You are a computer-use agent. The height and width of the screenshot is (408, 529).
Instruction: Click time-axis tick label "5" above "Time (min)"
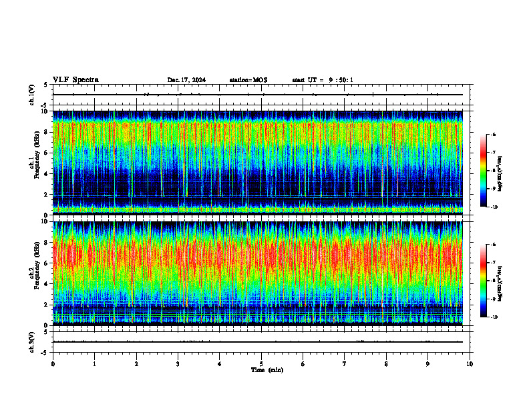pos(261,364)
